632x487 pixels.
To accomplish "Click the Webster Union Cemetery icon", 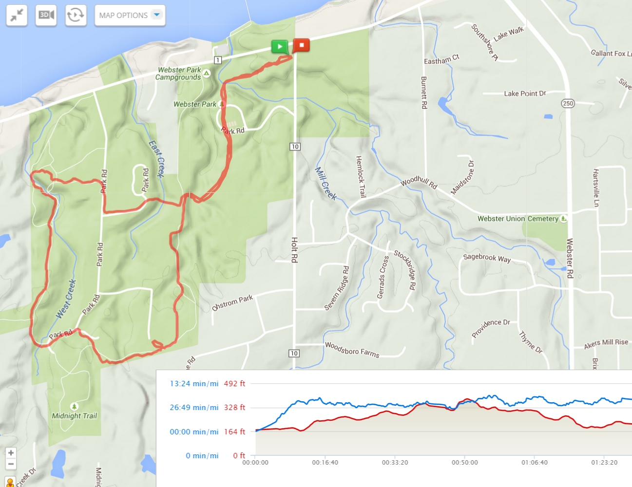I will [564, 219].
